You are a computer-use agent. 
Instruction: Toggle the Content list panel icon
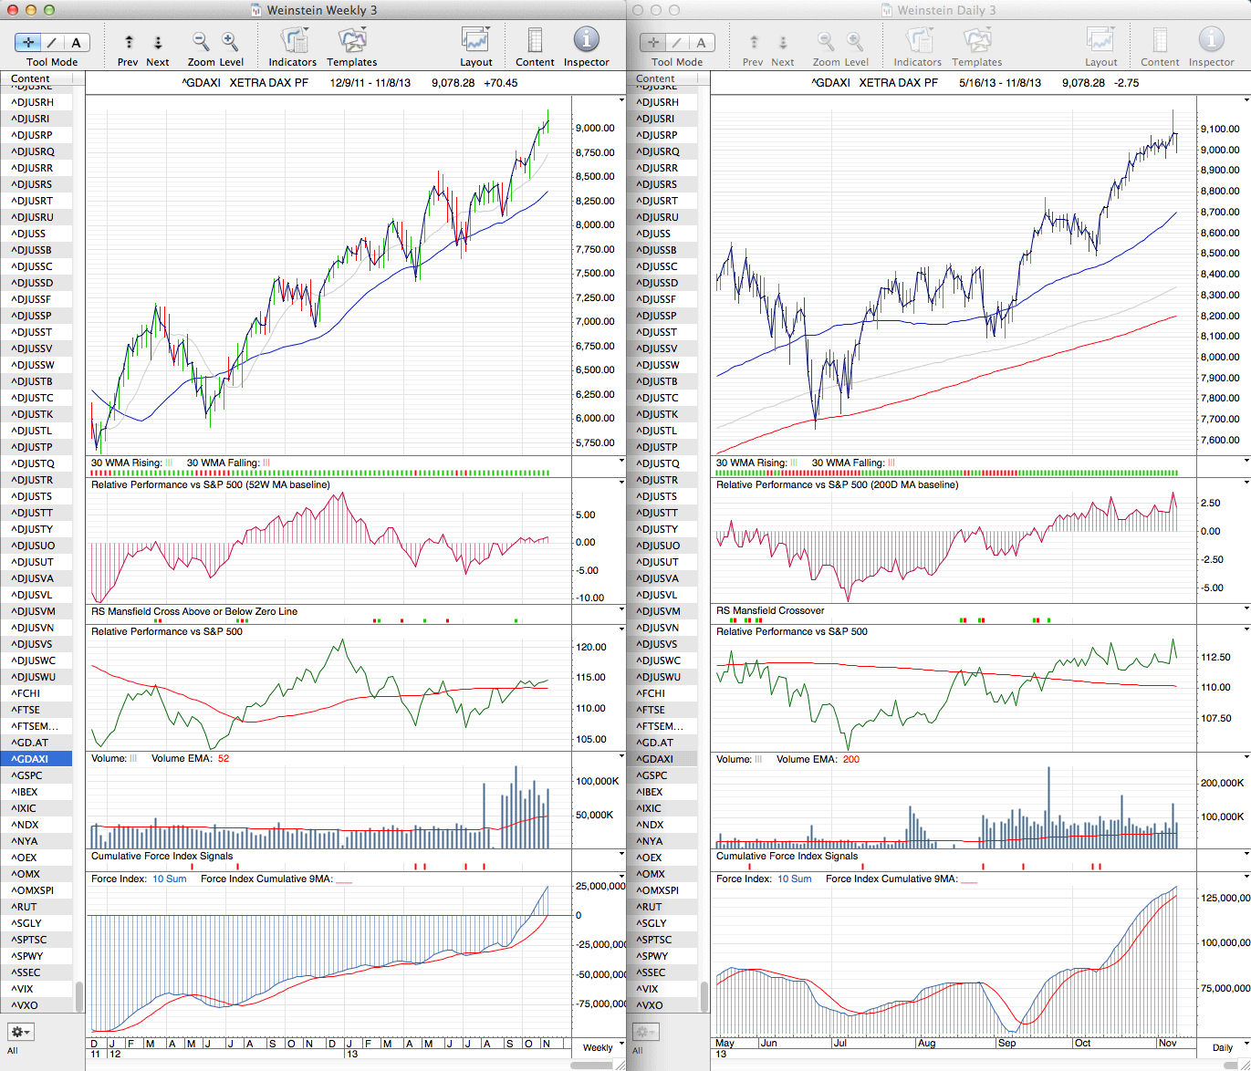pyautogui.click(x=535, y=41)
